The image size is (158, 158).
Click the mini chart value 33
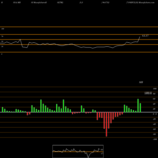pos(102,150)
